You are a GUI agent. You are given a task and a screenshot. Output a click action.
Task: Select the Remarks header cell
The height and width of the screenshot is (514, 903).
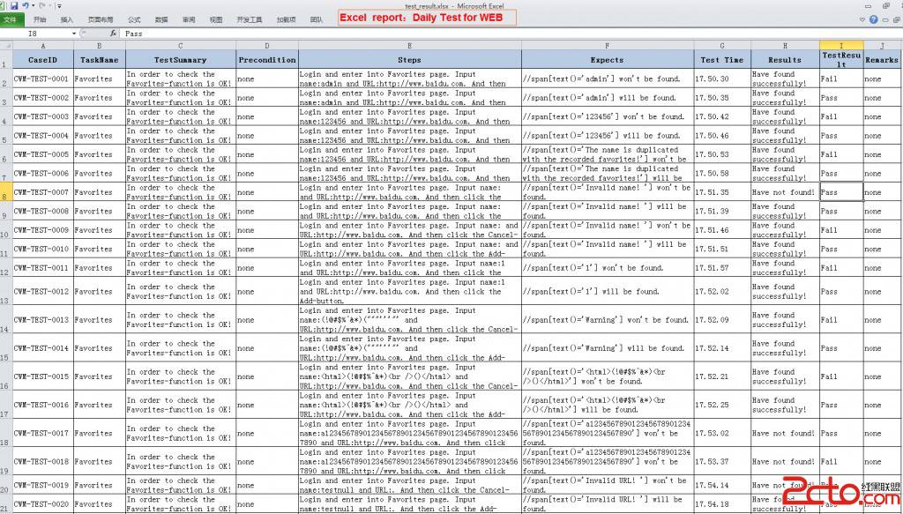(882, 59)
